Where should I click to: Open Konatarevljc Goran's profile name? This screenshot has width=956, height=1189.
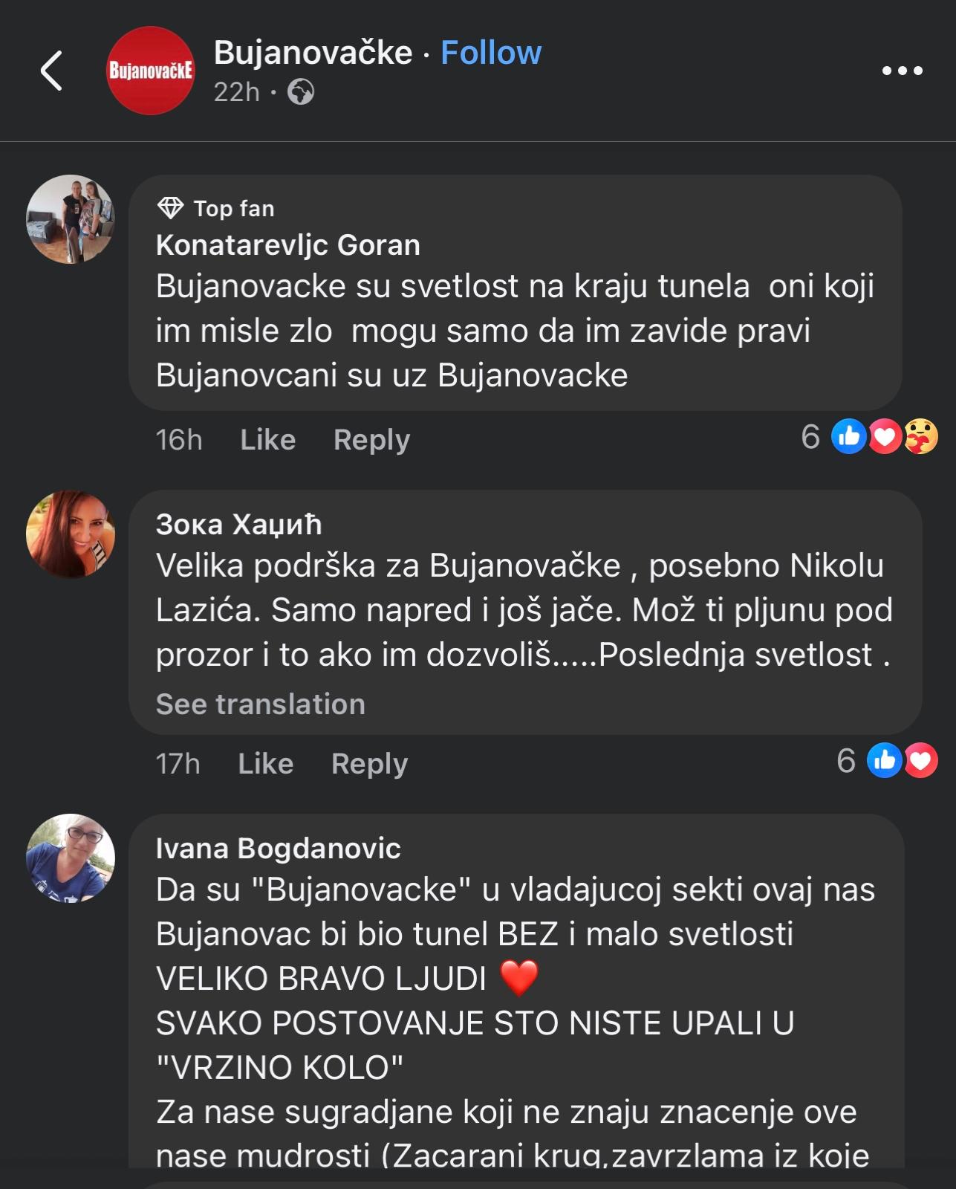pos(287,245)
